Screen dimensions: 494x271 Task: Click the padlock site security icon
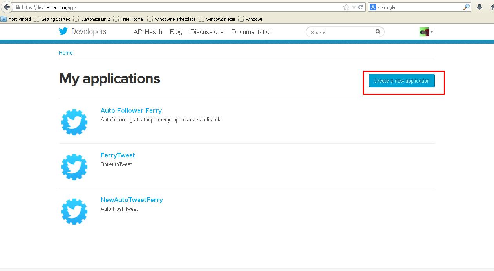(x=18, y=7)
